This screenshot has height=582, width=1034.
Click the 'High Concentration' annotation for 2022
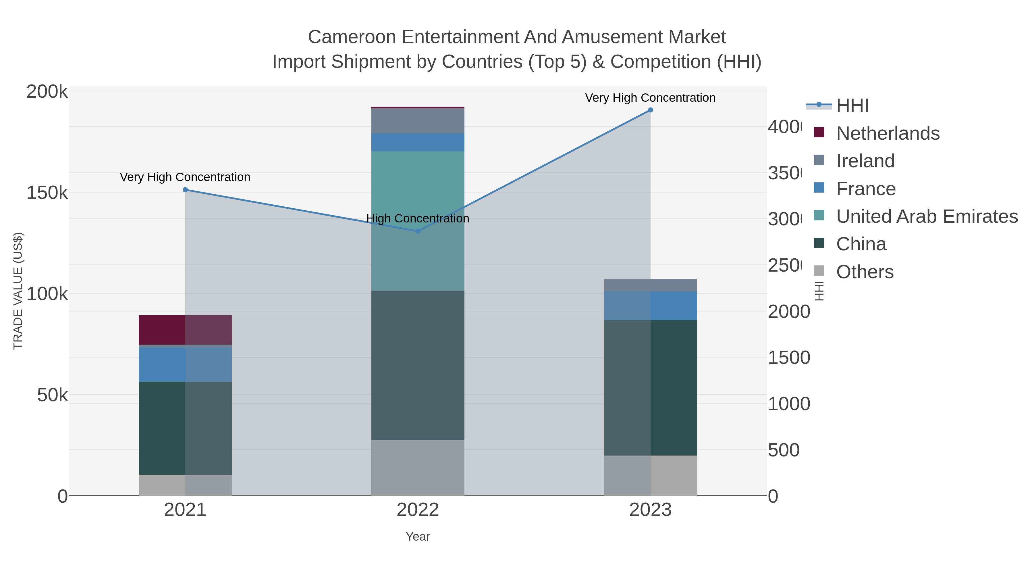click(x=417, y=218)
